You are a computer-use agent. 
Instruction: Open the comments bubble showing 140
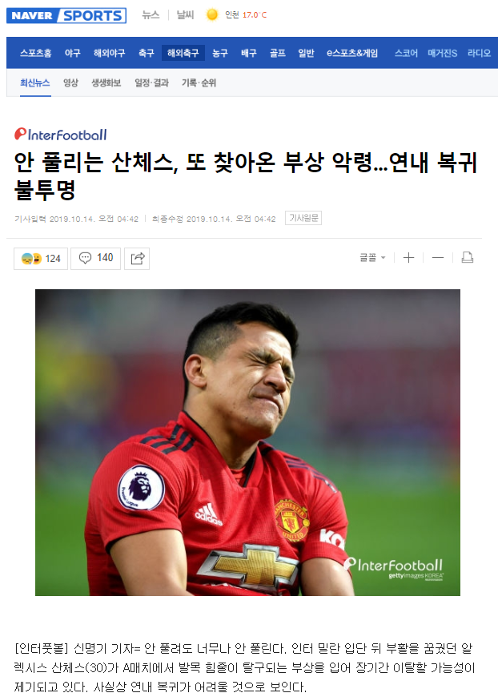[x=95, y=258]
